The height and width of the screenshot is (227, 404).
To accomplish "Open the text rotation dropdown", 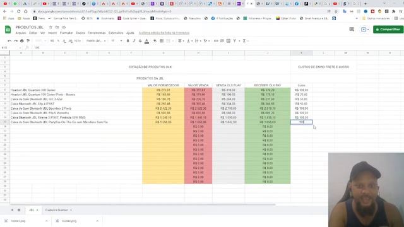I will 206,41.
